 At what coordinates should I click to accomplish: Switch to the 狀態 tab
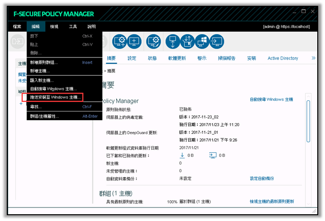152,58
